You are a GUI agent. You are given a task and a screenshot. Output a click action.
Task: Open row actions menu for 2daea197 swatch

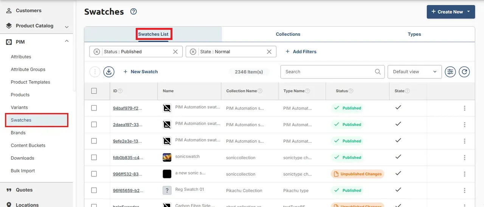(x=464, y=125)
